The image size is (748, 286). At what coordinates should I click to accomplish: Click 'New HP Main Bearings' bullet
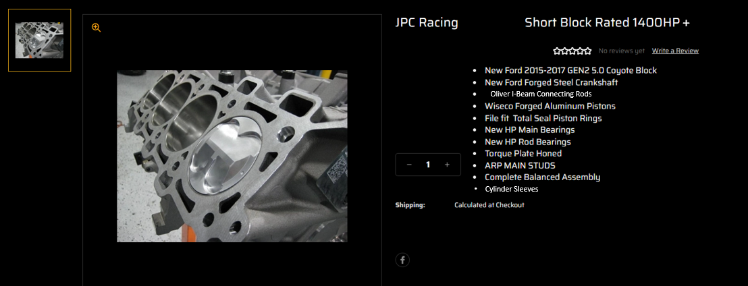(529, 130)
